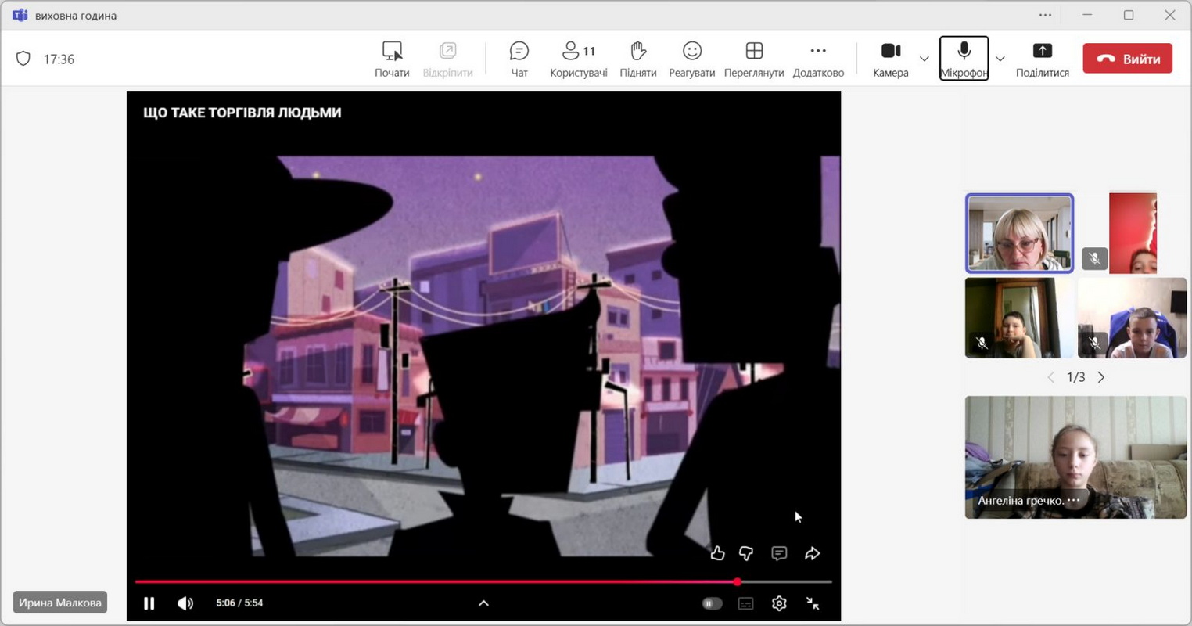The width and height of the screenshot is (1192, 626).
Task: Expand the chevron up in video player
Action: pyautogui.click(x=483, y=603)
